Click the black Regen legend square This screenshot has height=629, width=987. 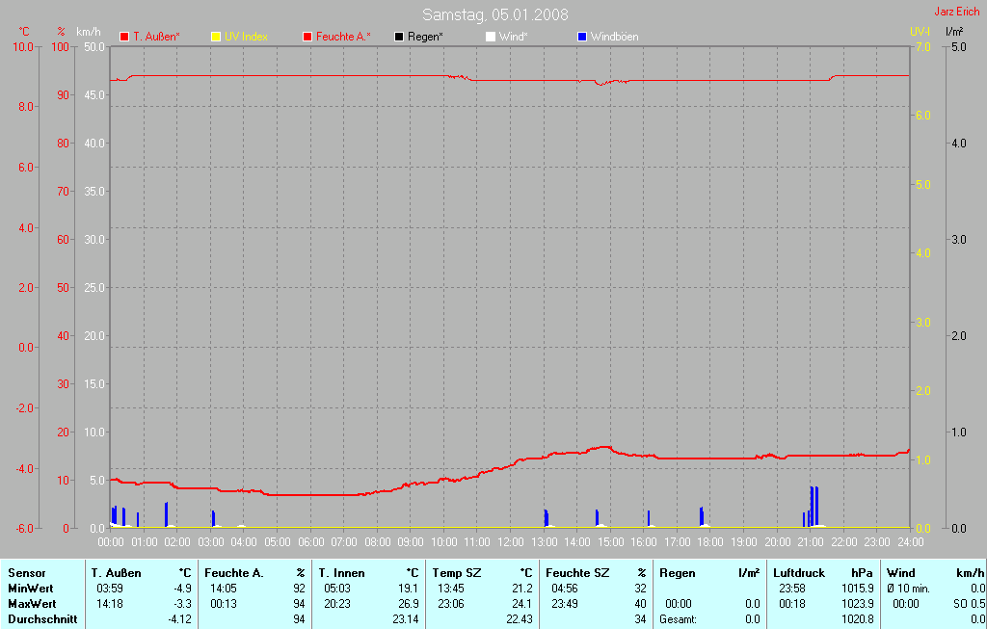pyautogui.click(x=399, y=37)
